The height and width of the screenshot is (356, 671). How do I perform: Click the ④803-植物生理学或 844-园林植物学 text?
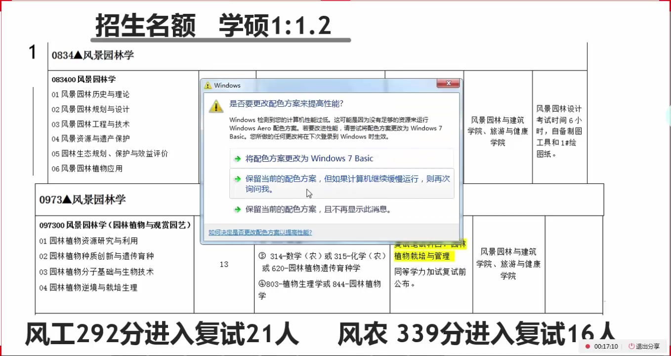(320, 290)
